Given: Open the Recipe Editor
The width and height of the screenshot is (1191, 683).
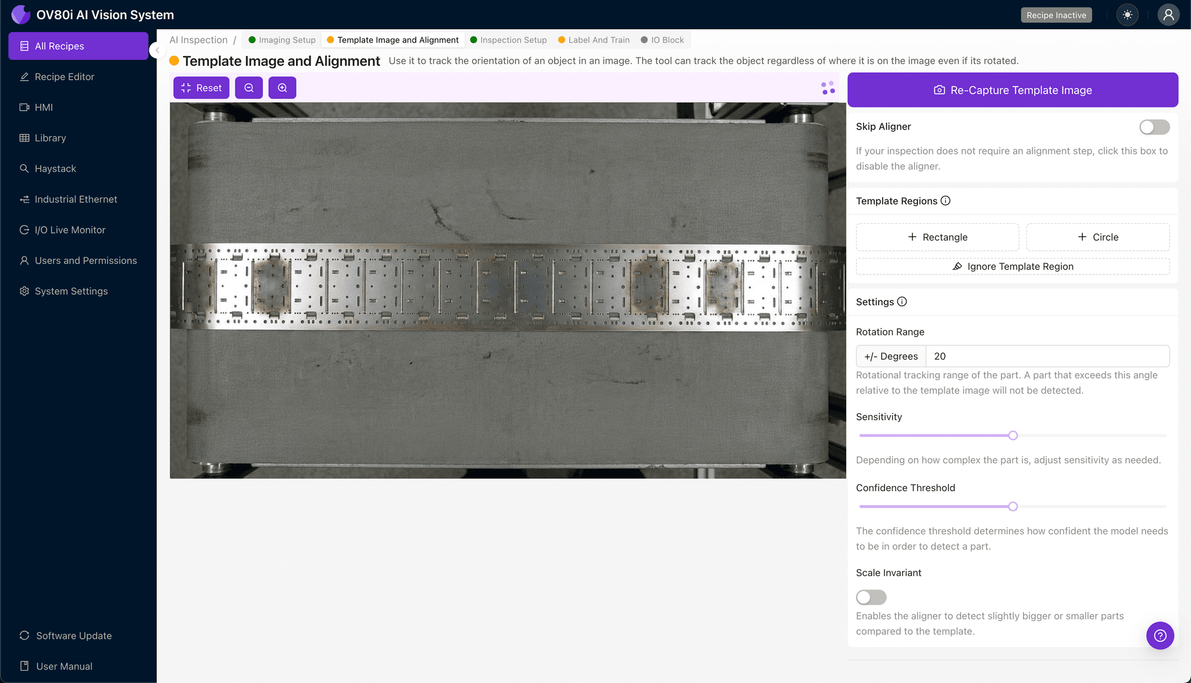Looking at the screenshot, I should 65,76.
